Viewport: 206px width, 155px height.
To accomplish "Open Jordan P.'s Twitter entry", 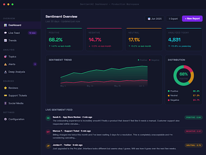I will [x=124, y=147].
